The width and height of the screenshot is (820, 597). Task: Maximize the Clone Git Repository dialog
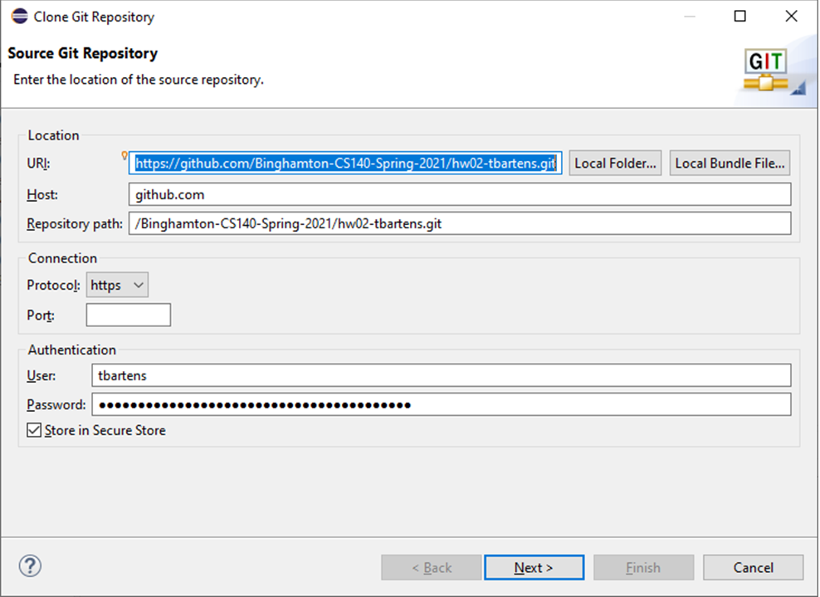(740, 17)
